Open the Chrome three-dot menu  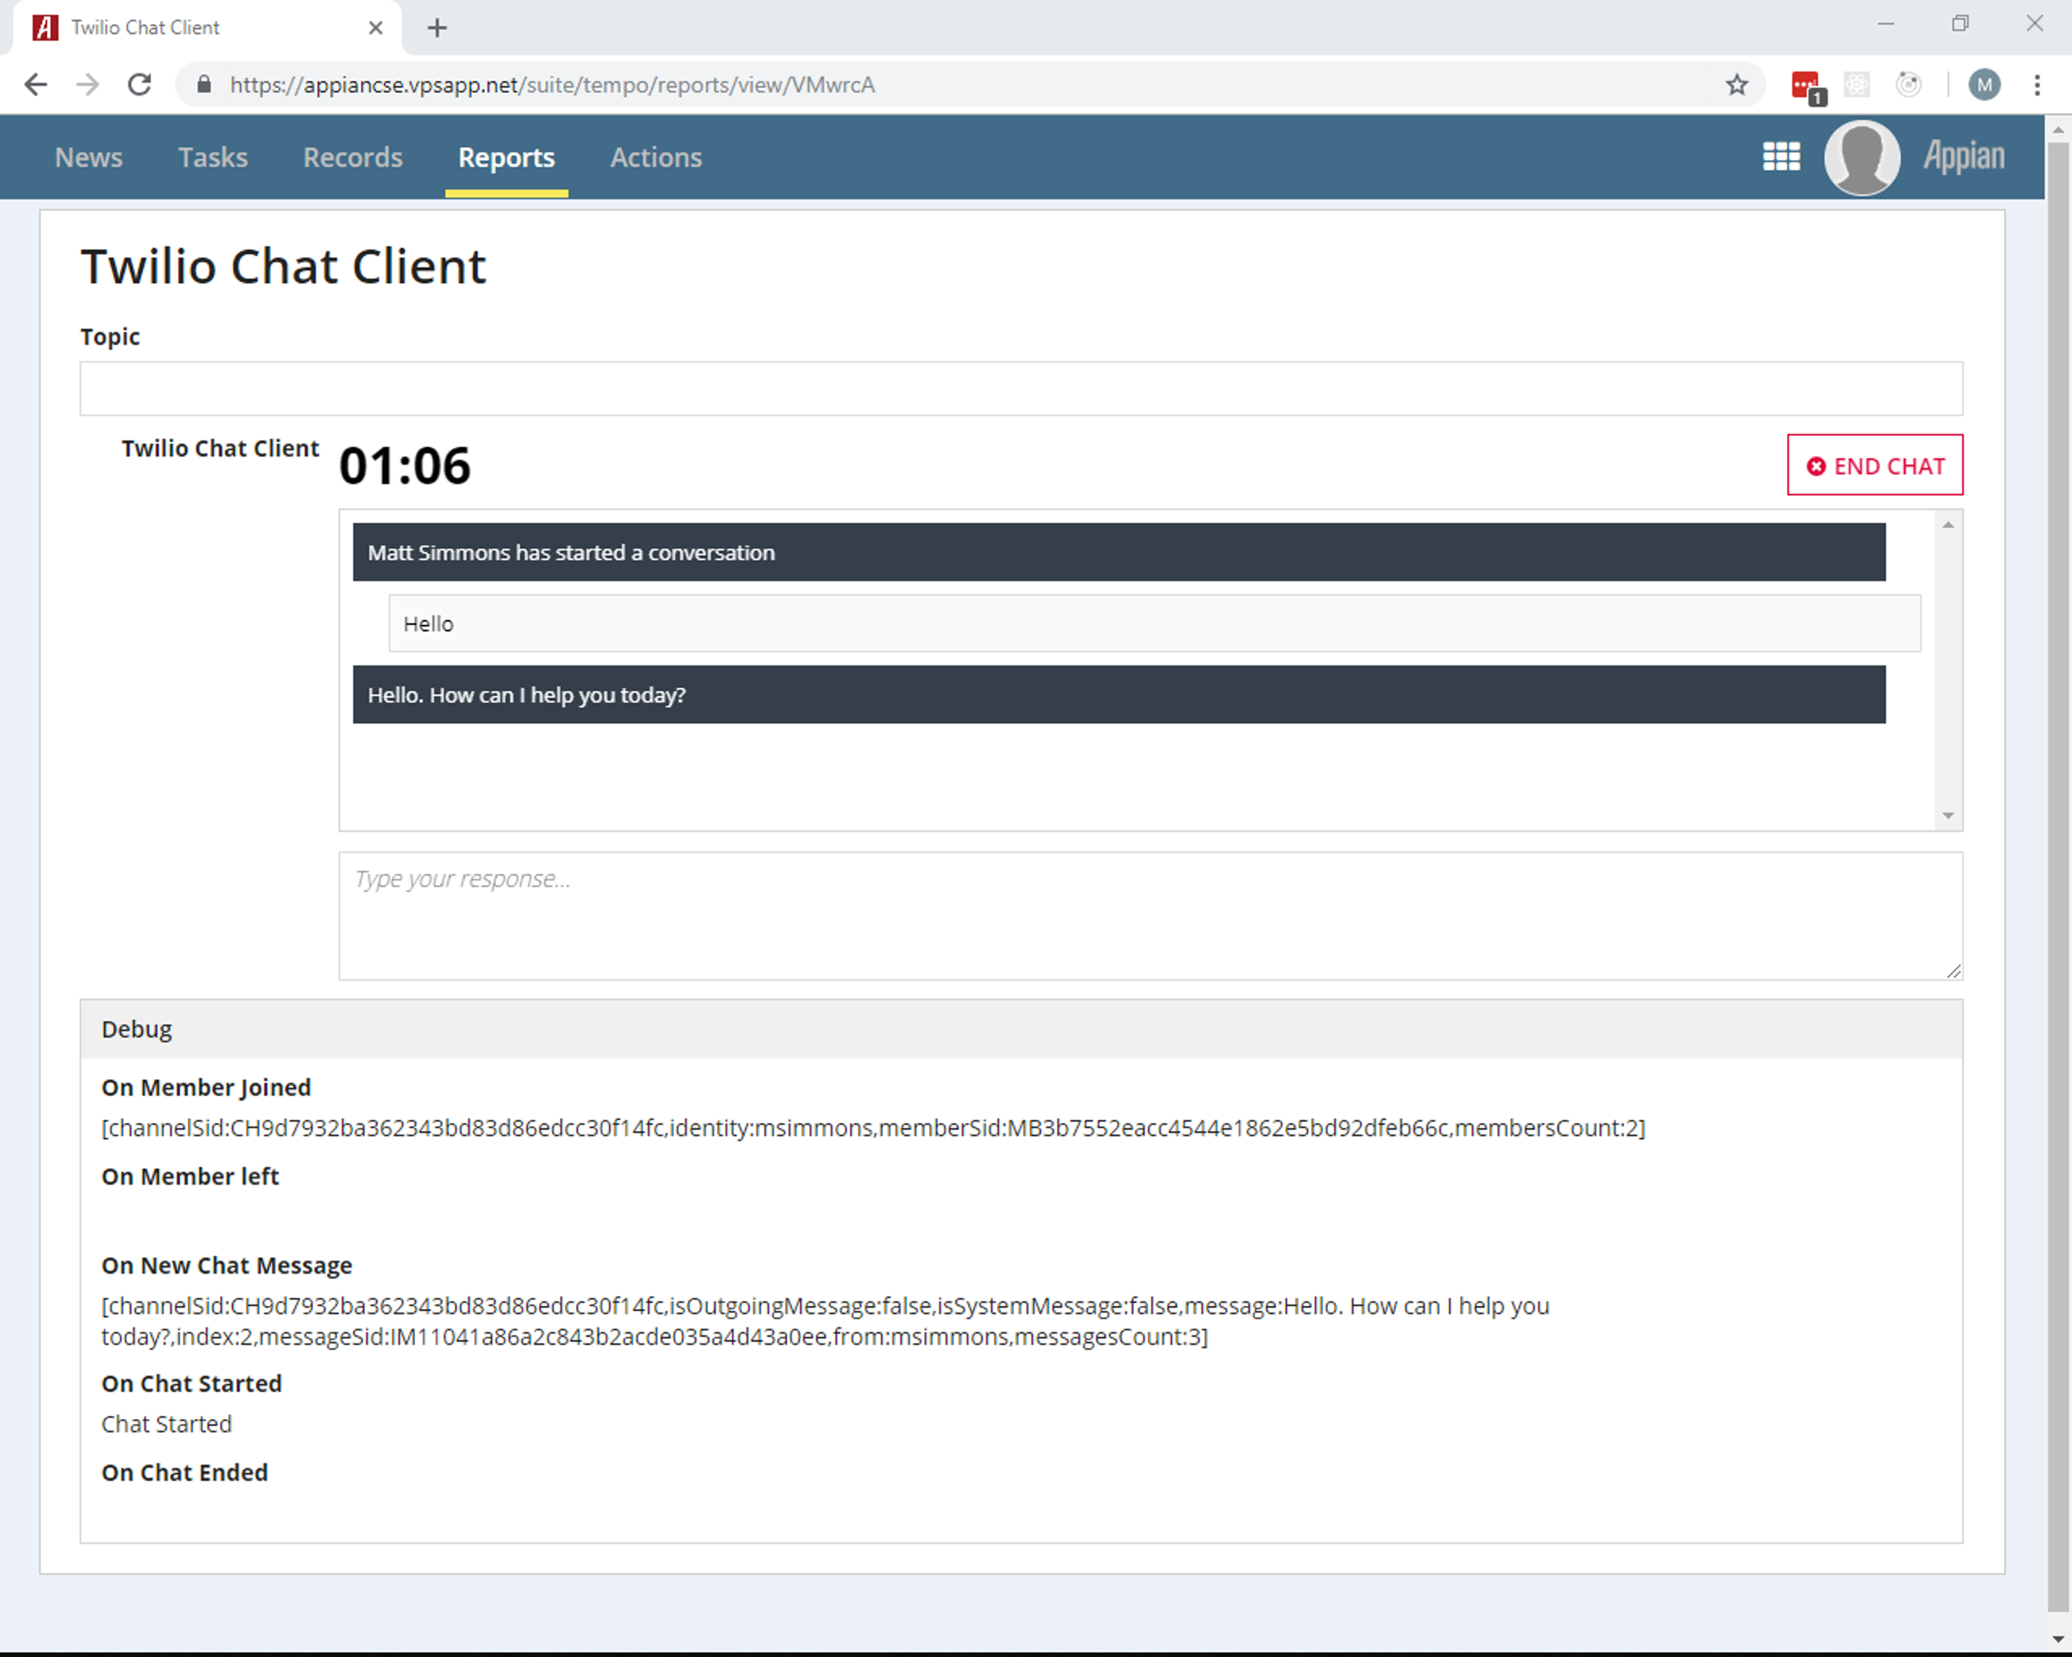tap(2037, 85)
